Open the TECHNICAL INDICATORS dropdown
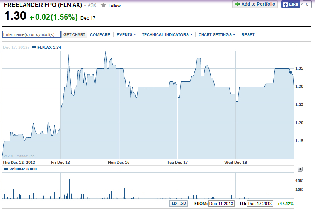This screenshot has height=209, width=315. click(167, 34)
